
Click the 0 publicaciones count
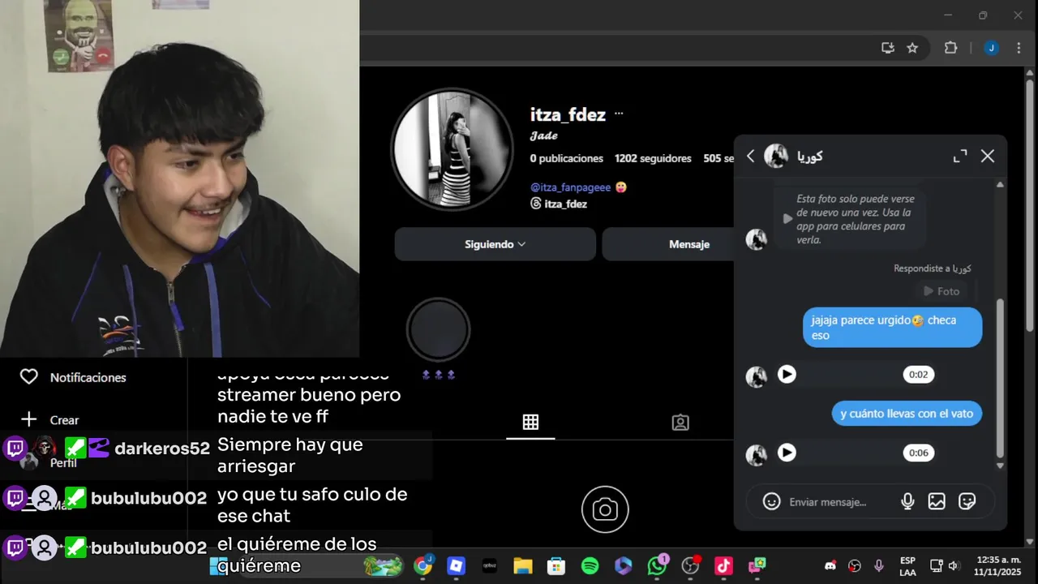pos(567,158)
